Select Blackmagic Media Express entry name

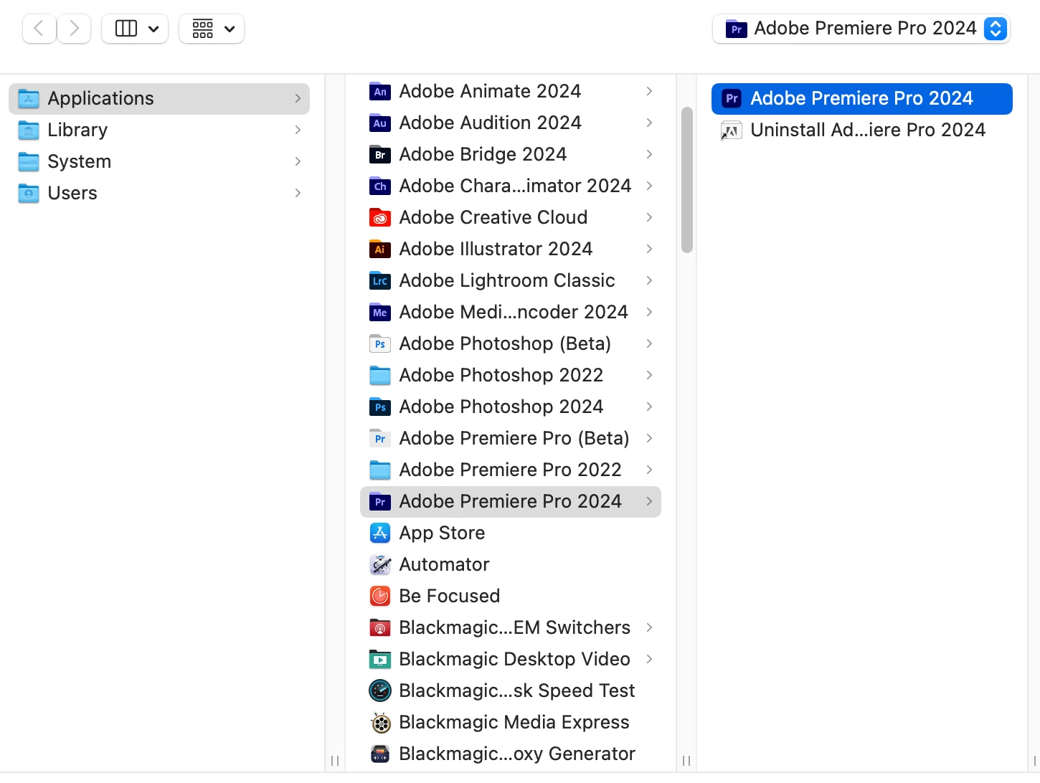click(x=514, y=722)
